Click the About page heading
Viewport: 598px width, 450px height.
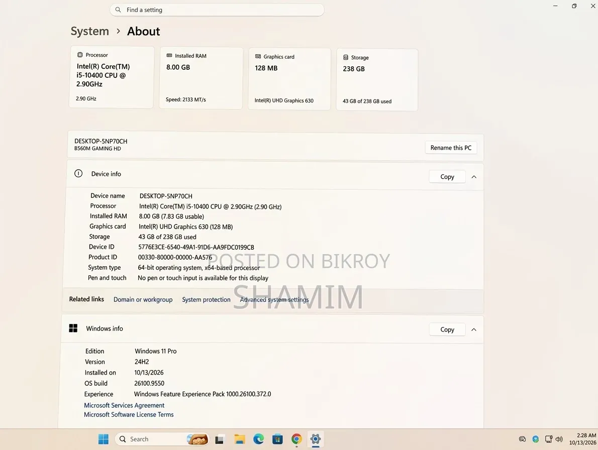coord(143,31)
